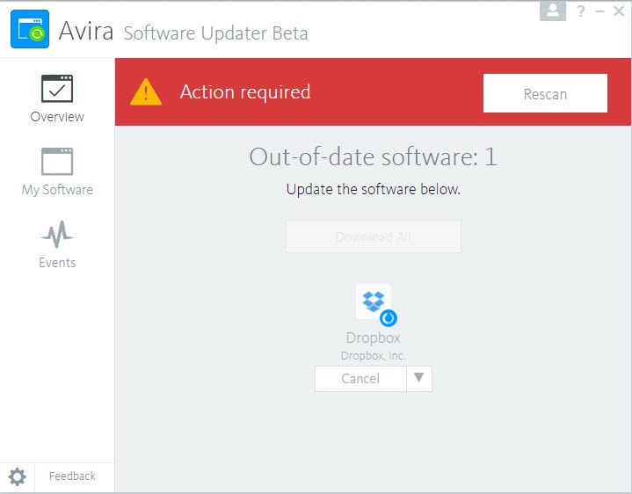Open settings via the gear icon

click(18, 476)
